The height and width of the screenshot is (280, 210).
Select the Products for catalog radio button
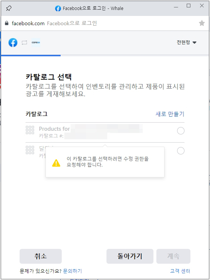click(181, 131)
